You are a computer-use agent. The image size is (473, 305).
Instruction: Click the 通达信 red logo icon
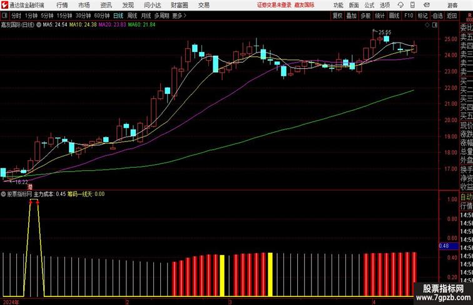tap(4, 5)
